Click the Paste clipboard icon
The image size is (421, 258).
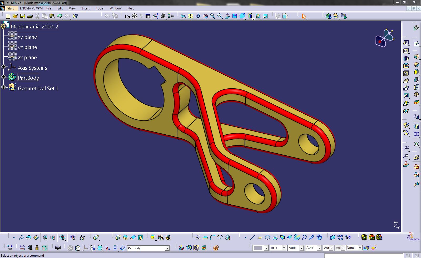click(x=52, y=16)
